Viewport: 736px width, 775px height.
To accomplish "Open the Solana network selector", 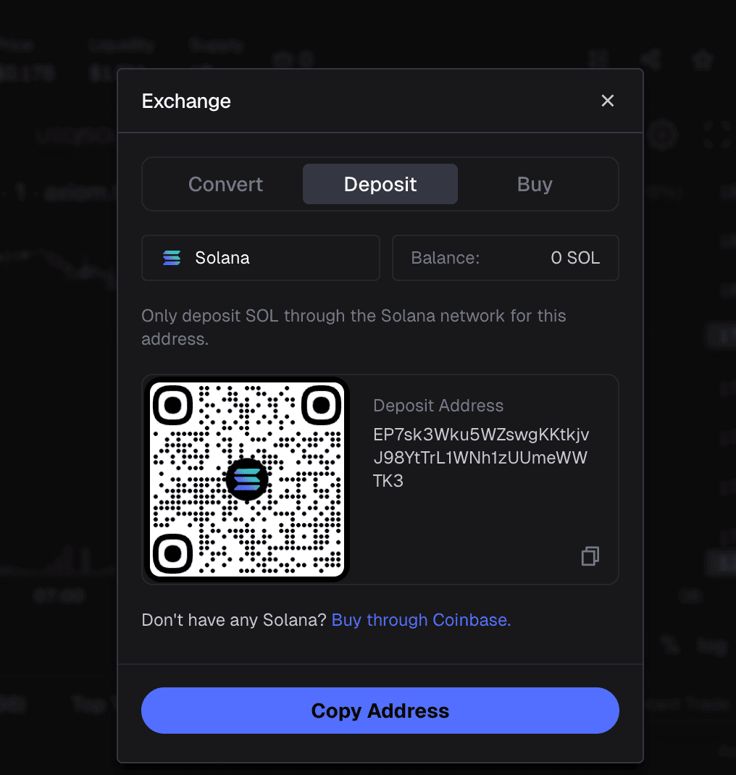I will click(261, 258).
